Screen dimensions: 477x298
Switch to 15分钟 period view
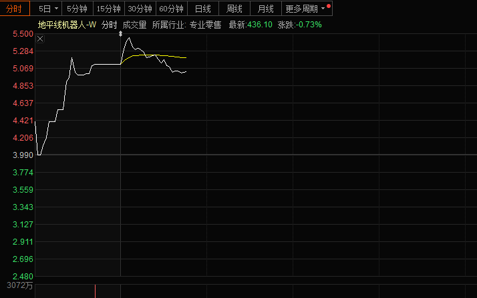click(x=108, y=9)
